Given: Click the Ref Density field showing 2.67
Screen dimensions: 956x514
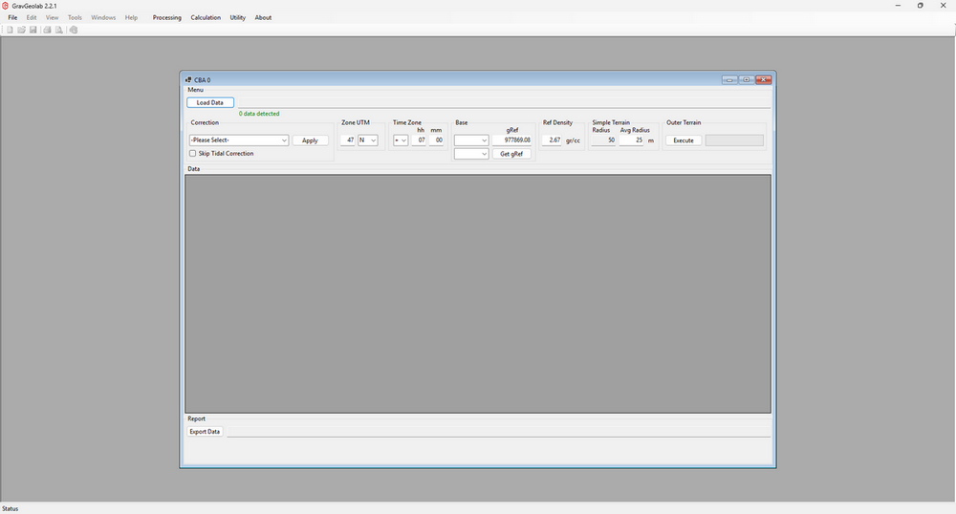Looking at the screenshot, I should [552, 140].
